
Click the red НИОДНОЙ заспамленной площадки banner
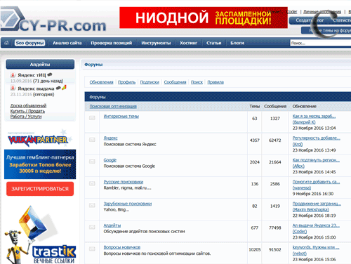tap(204, 18)
